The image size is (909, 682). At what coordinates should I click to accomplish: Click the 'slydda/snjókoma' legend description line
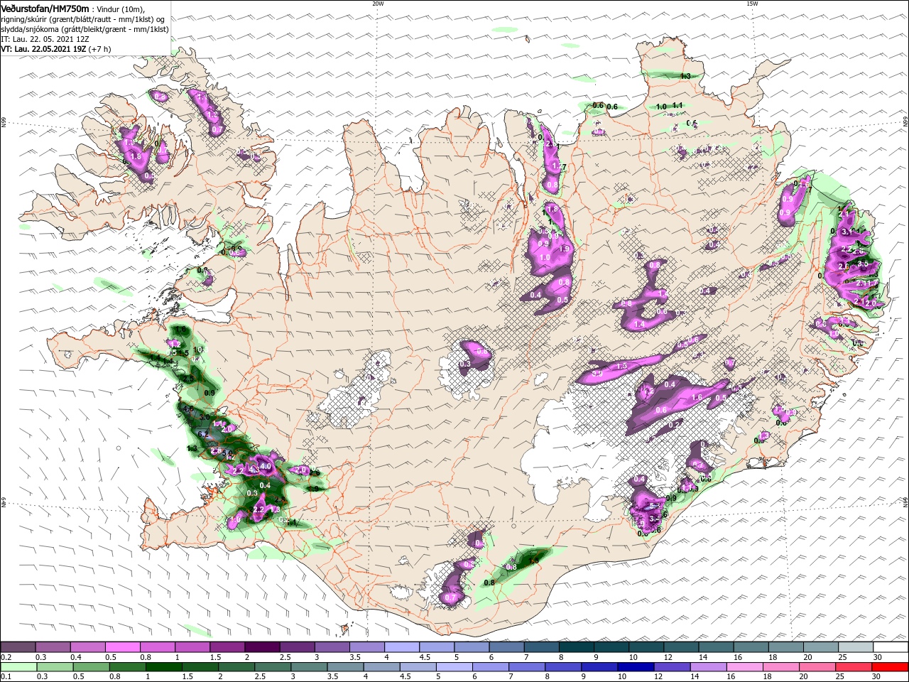tap(85, 30)
